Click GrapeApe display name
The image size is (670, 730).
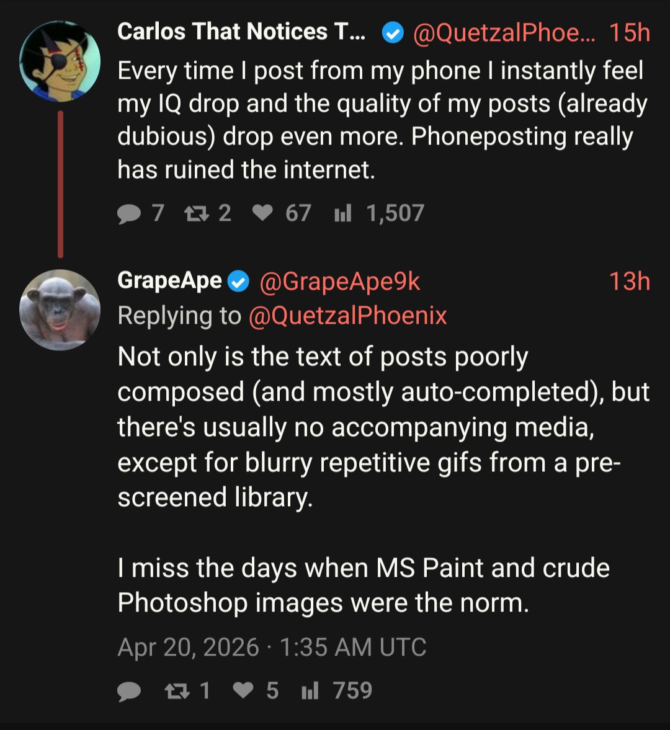tap(169, 281)
